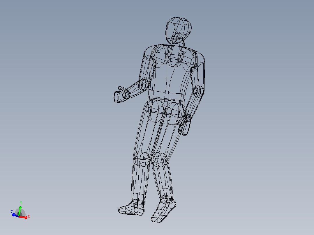314x235 pixels.
Task: Select the foot pointing toward the viewer
Action: click(x=163, y=209)
